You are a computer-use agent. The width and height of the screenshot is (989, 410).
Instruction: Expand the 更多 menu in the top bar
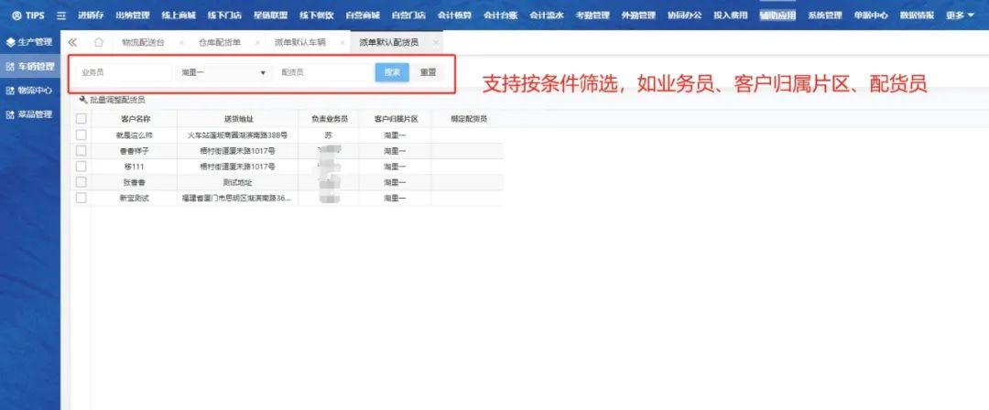point(960,16)
